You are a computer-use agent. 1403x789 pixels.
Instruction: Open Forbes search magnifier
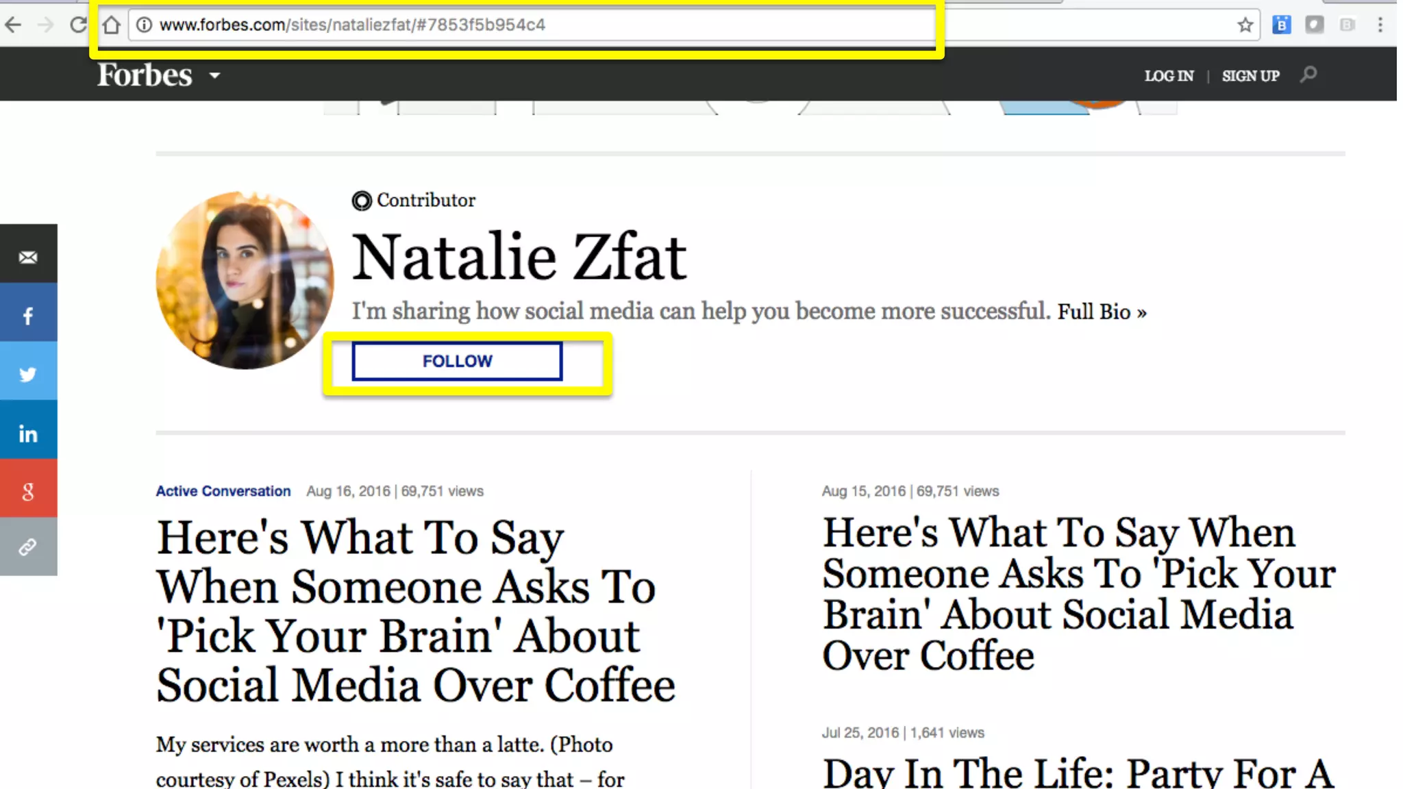tap(1308, 75)
